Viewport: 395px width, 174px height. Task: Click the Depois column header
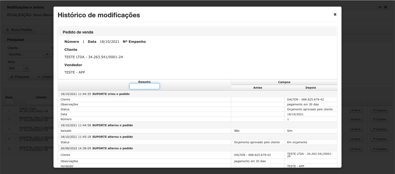coord(311,88)
